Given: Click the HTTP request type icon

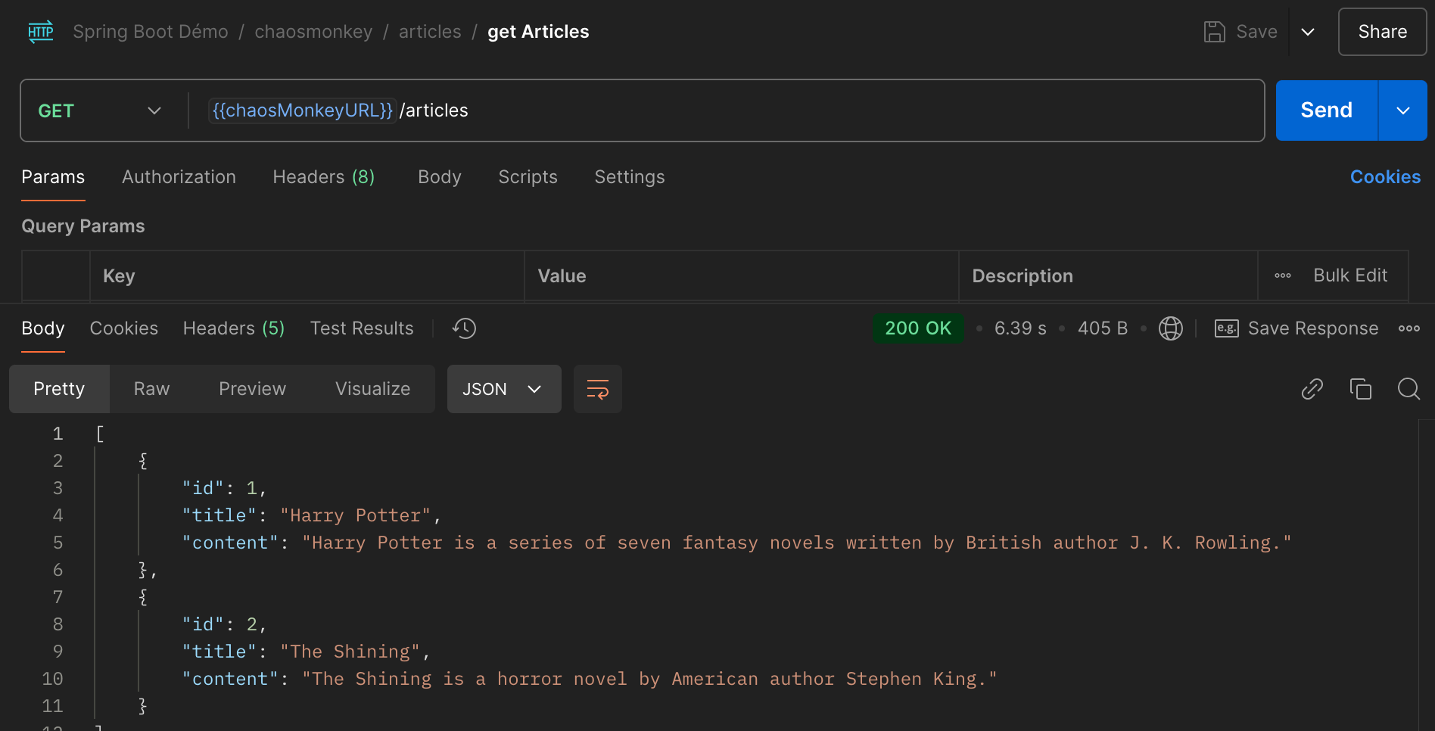Looking at the screenshot, I should (x=41, y=32).
